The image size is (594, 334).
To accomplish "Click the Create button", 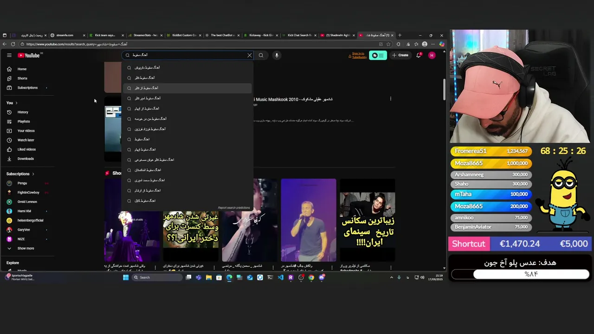I will click(400, 55).
